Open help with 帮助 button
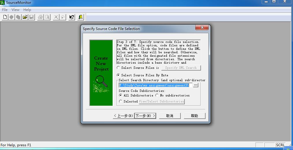Viewport: 293px width, 150px height. (195, 116)
